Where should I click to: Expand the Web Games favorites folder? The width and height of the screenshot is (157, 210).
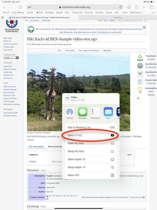pos(136,13)
